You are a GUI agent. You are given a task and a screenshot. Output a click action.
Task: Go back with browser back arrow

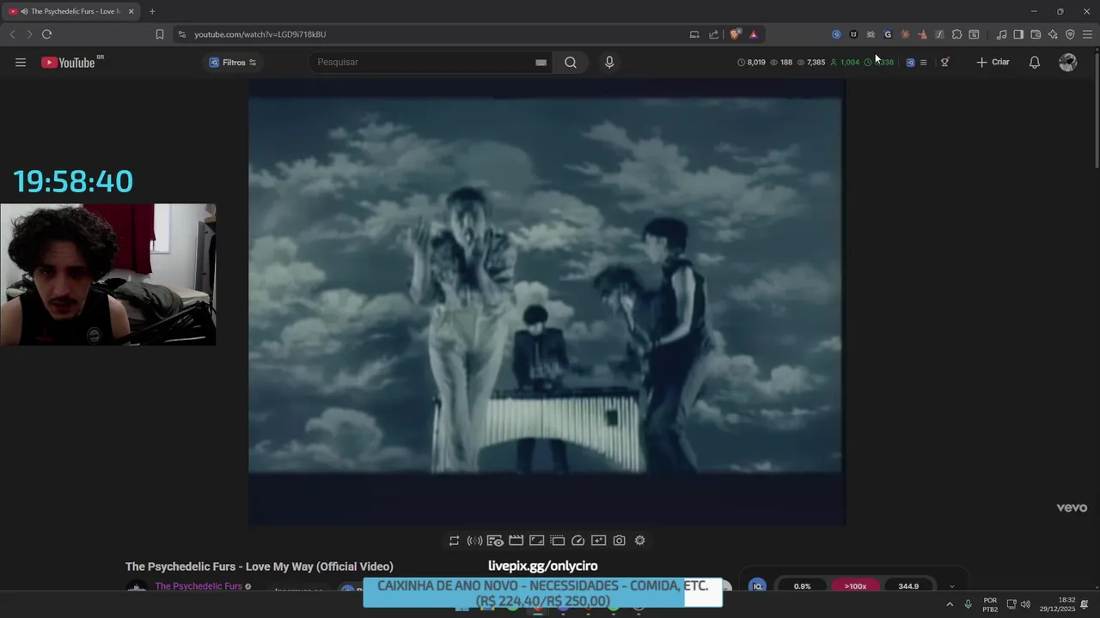(12, 34)
